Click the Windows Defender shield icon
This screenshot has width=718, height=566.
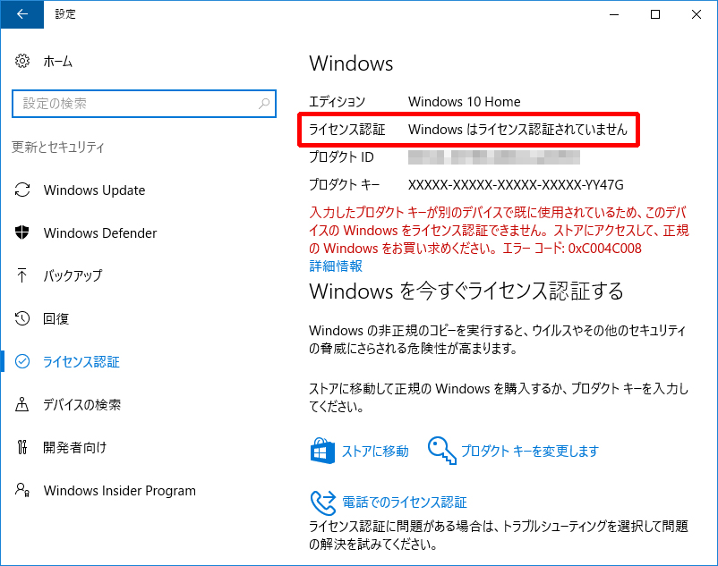22,232
